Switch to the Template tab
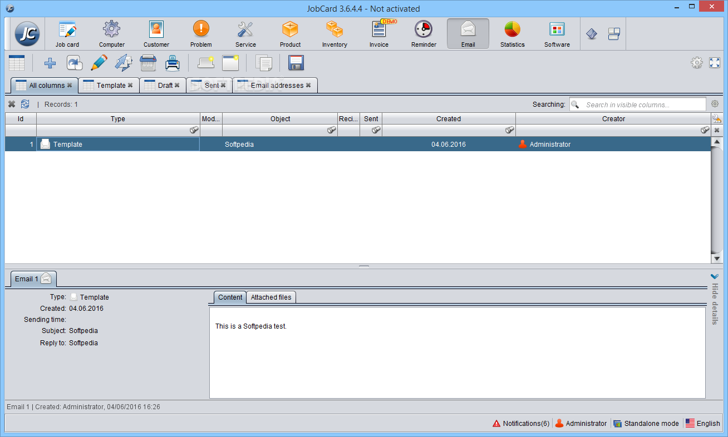The image size is (728, 437). click(109, 86)
